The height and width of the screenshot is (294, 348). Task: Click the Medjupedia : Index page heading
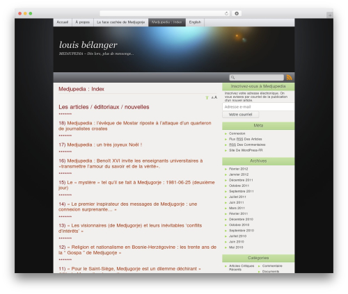(x=81, y=89)
